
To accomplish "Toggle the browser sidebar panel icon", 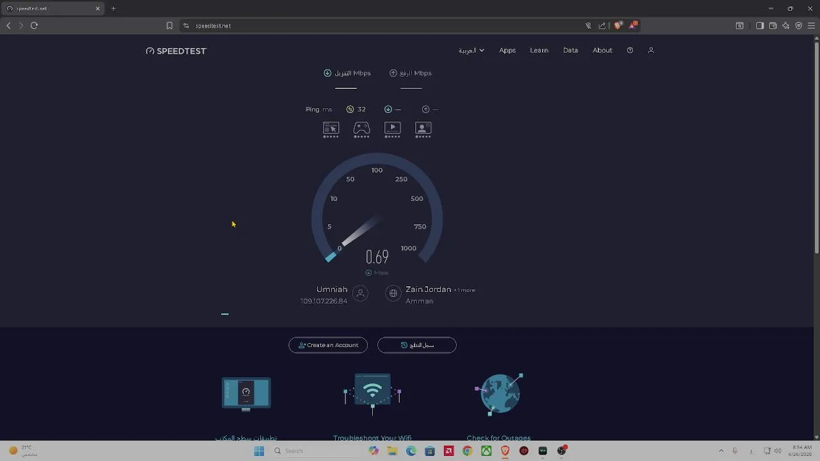I will click(760, 26).
